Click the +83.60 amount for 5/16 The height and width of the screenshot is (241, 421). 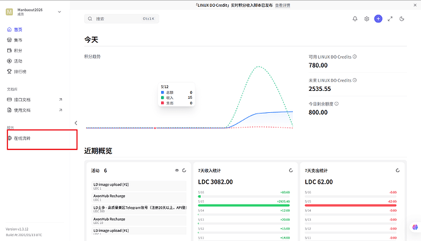pos(285,192)
